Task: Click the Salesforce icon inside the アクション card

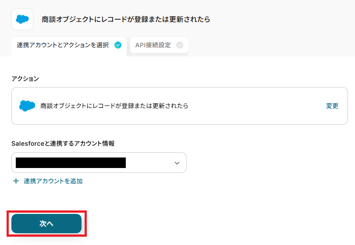Action: click(27, 106)
